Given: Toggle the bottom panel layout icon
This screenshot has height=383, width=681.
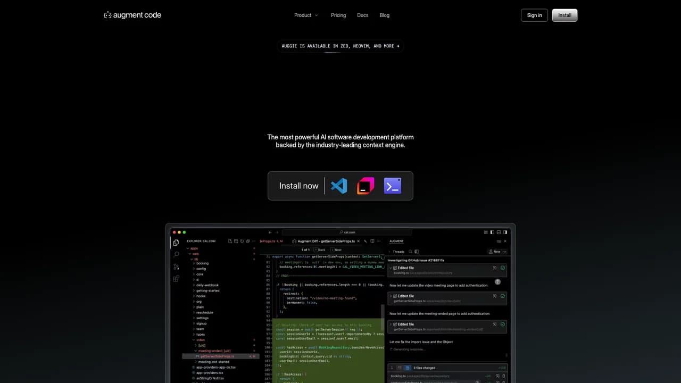Looking at the screenshot, I should coord(499,232).
